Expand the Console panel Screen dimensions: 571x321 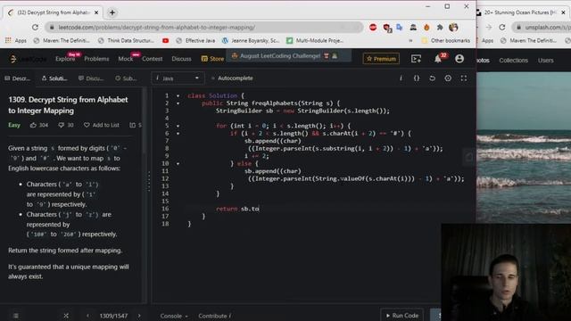174,316
